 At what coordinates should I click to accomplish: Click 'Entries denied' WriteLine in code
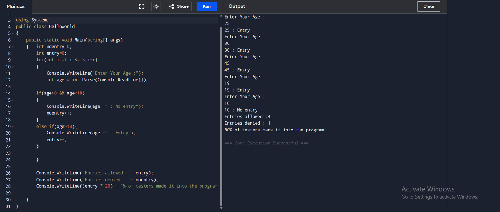tap(97, 180)
